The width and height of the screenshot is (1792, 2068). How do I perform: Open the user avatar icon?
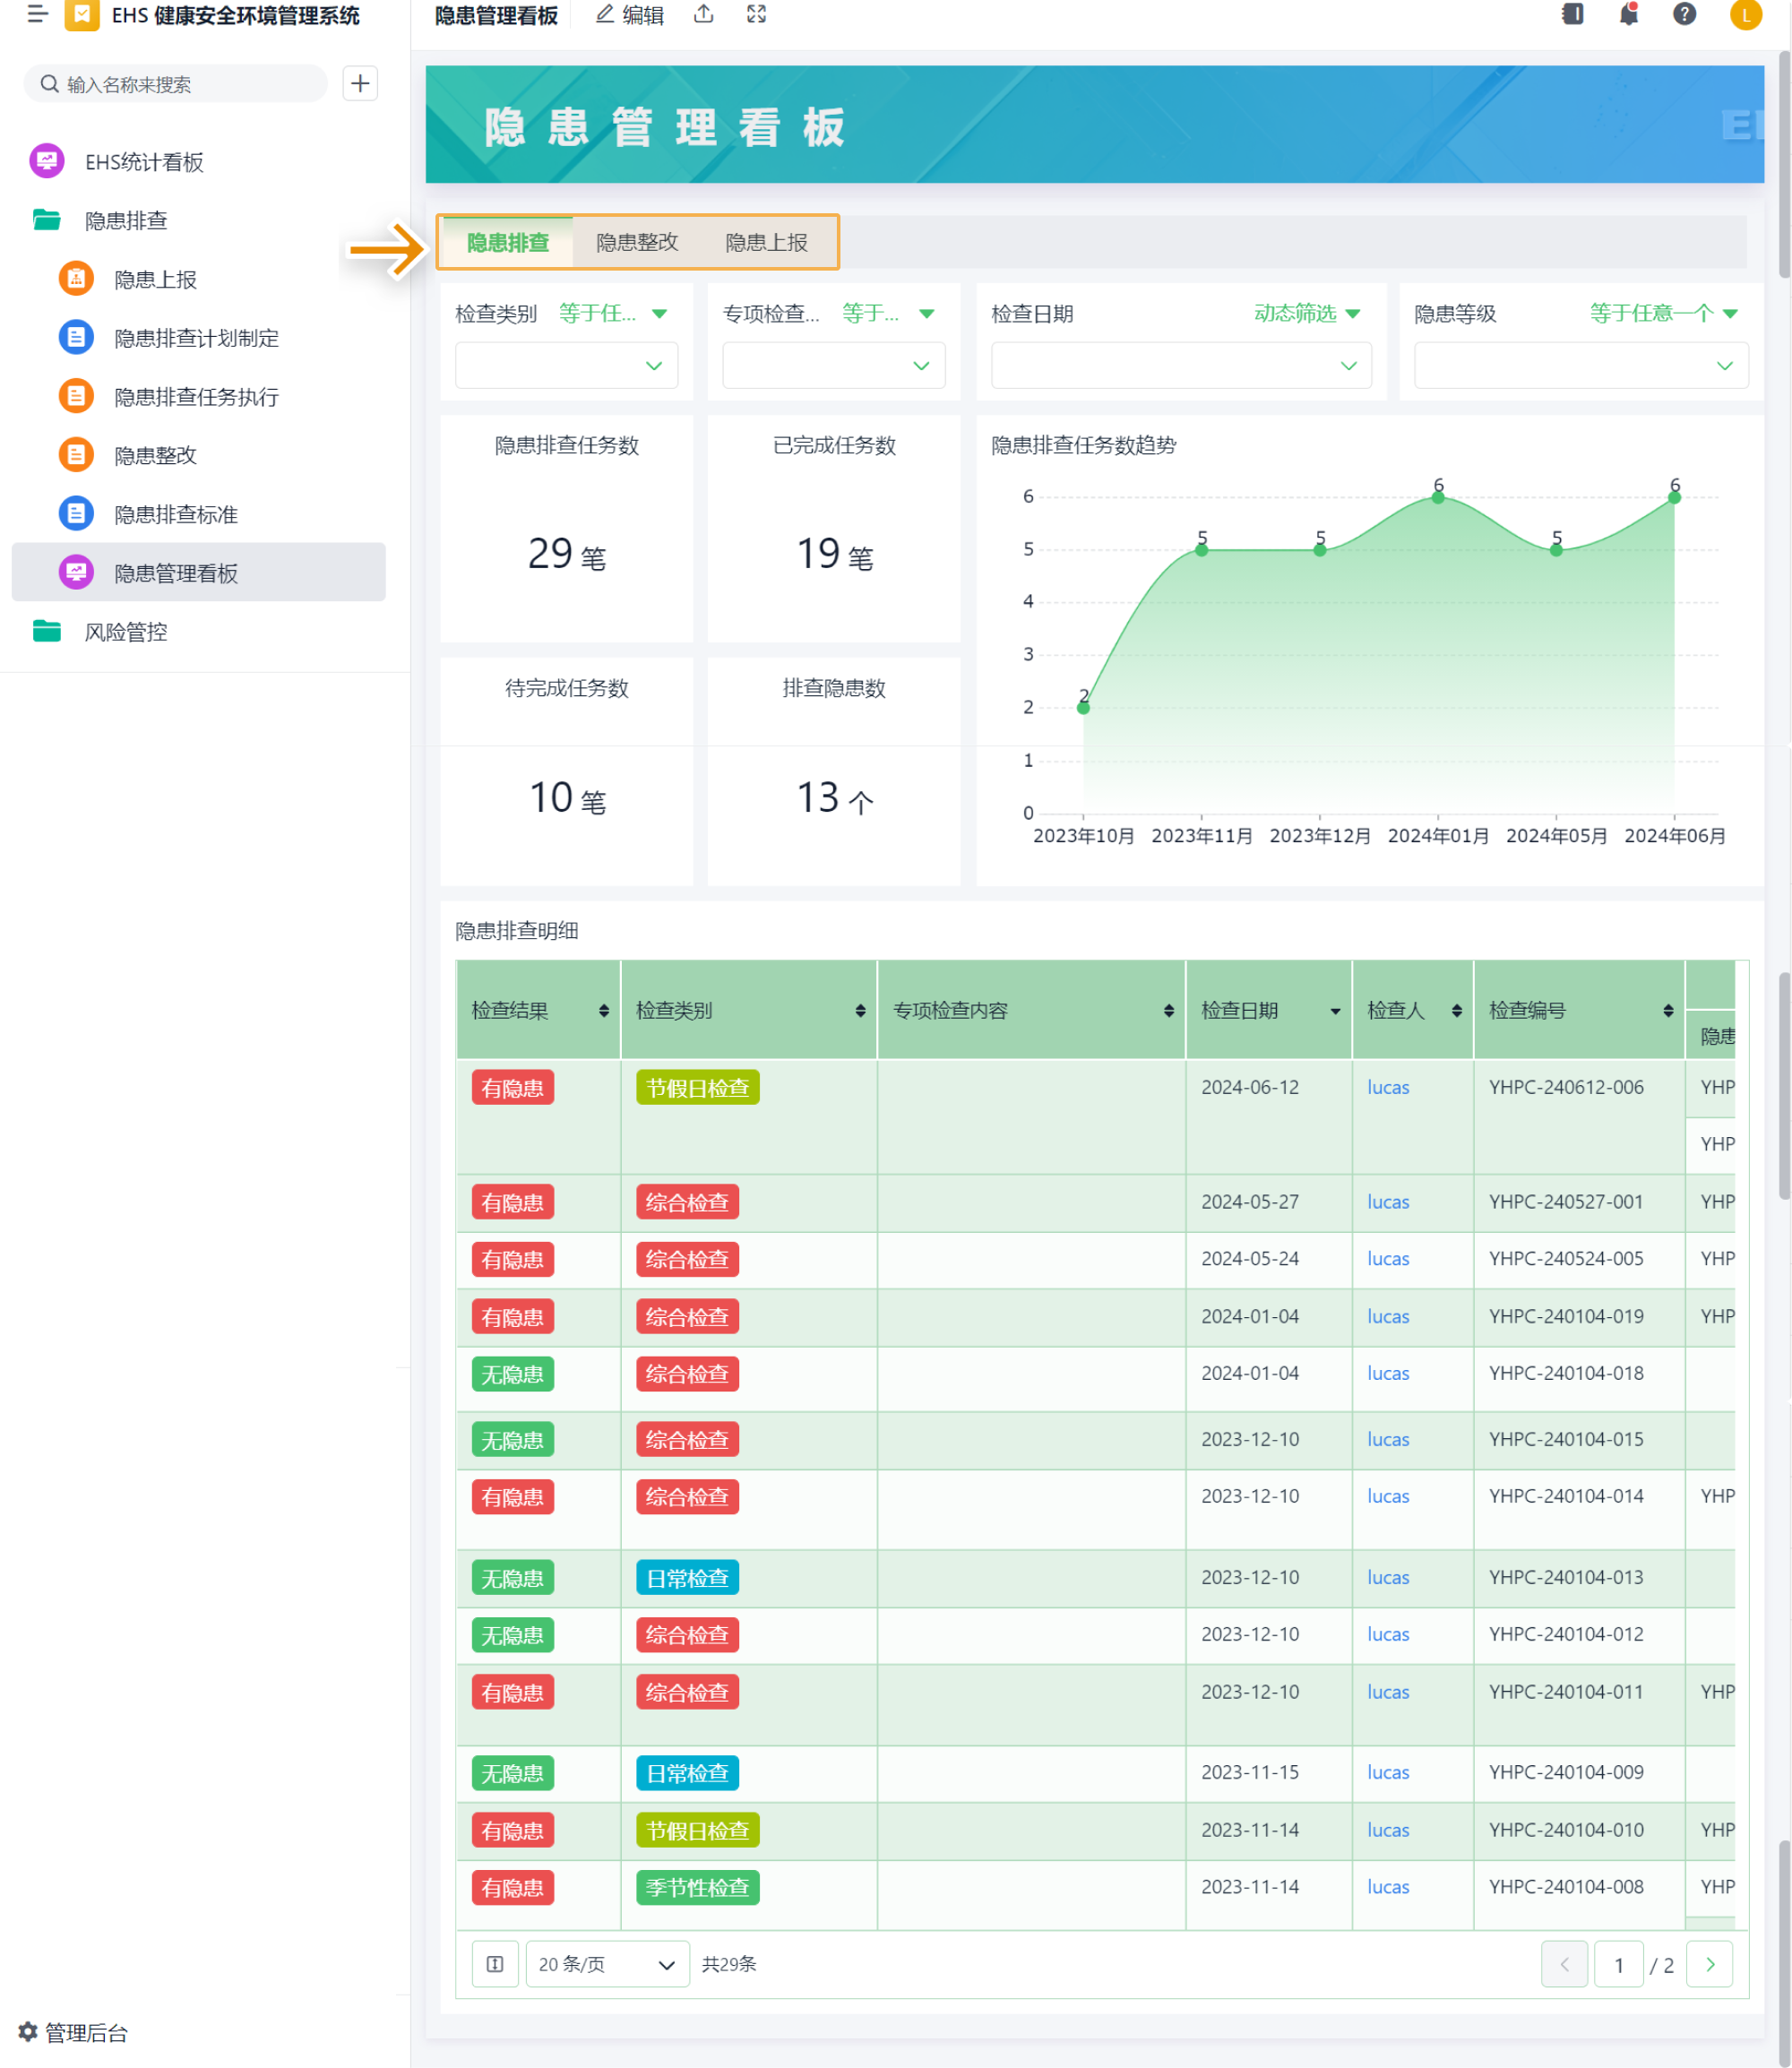pyautogui.click(x=1745, y=14)
